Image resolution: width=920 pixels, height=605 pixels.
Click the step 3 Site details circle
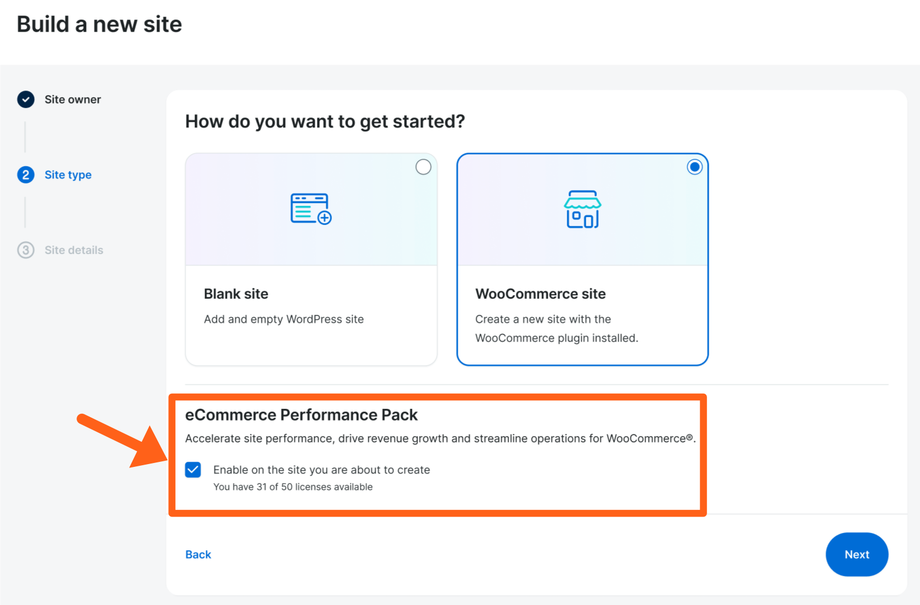click(26, 250)
